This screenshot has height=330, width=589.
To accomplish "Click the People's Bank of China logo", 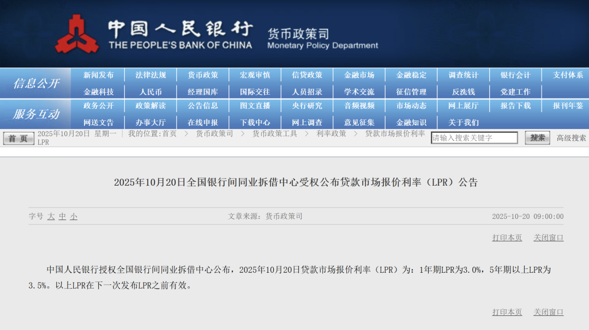I will [77, 34].
